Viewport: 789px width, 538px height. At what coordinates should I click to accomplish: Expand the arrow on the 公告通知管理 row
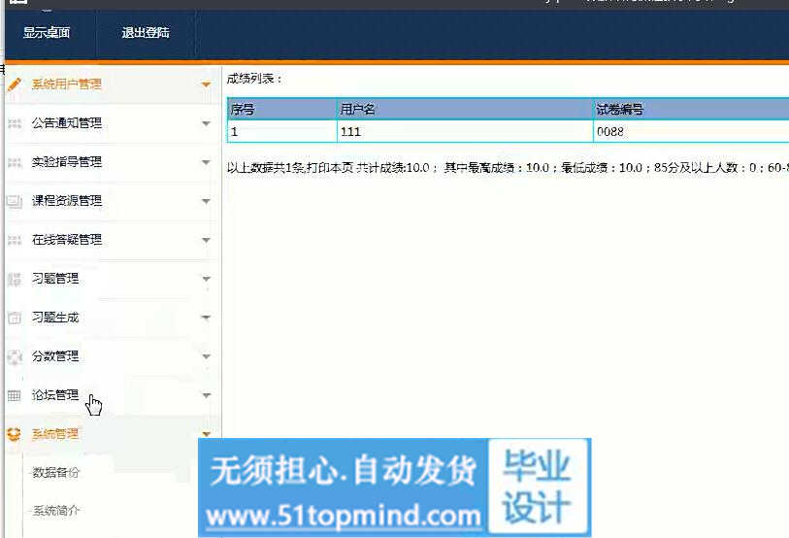[x=206, y=123]
